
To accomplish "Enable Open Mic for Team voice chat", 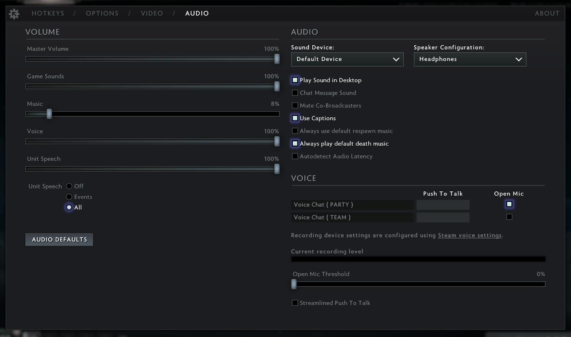I will [x=509, y=217].
